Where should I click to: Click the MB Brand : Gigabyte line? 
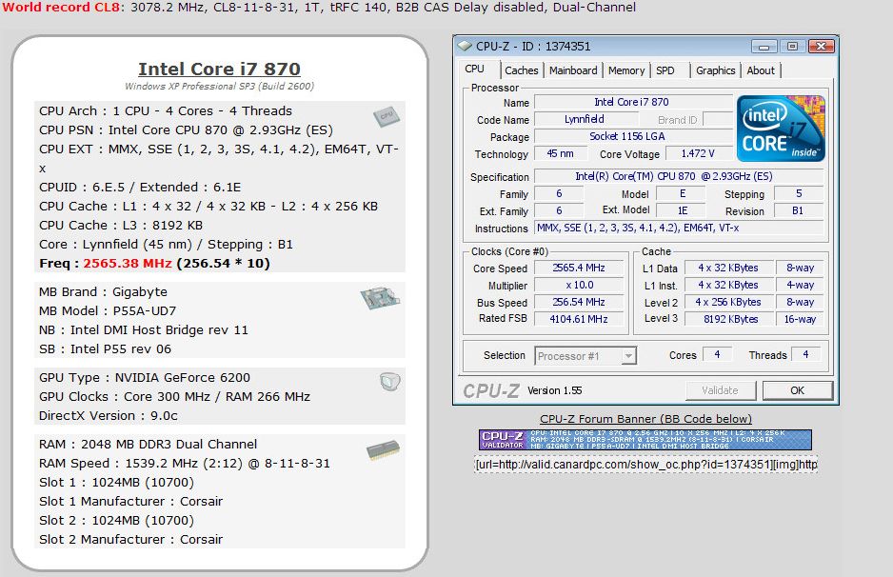[x=103, y=291]
